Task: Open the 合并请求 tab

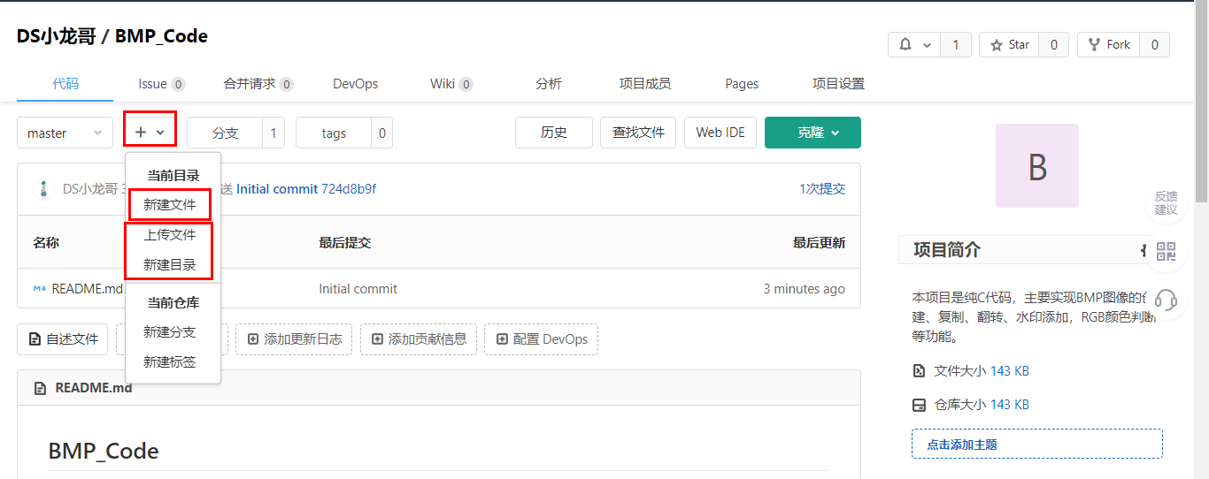Action: (x=258, y=84)
